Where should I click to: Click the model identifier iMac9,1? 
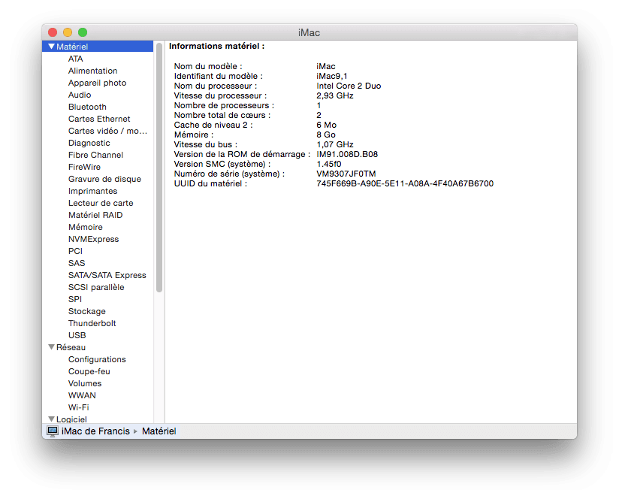[331, 76]
